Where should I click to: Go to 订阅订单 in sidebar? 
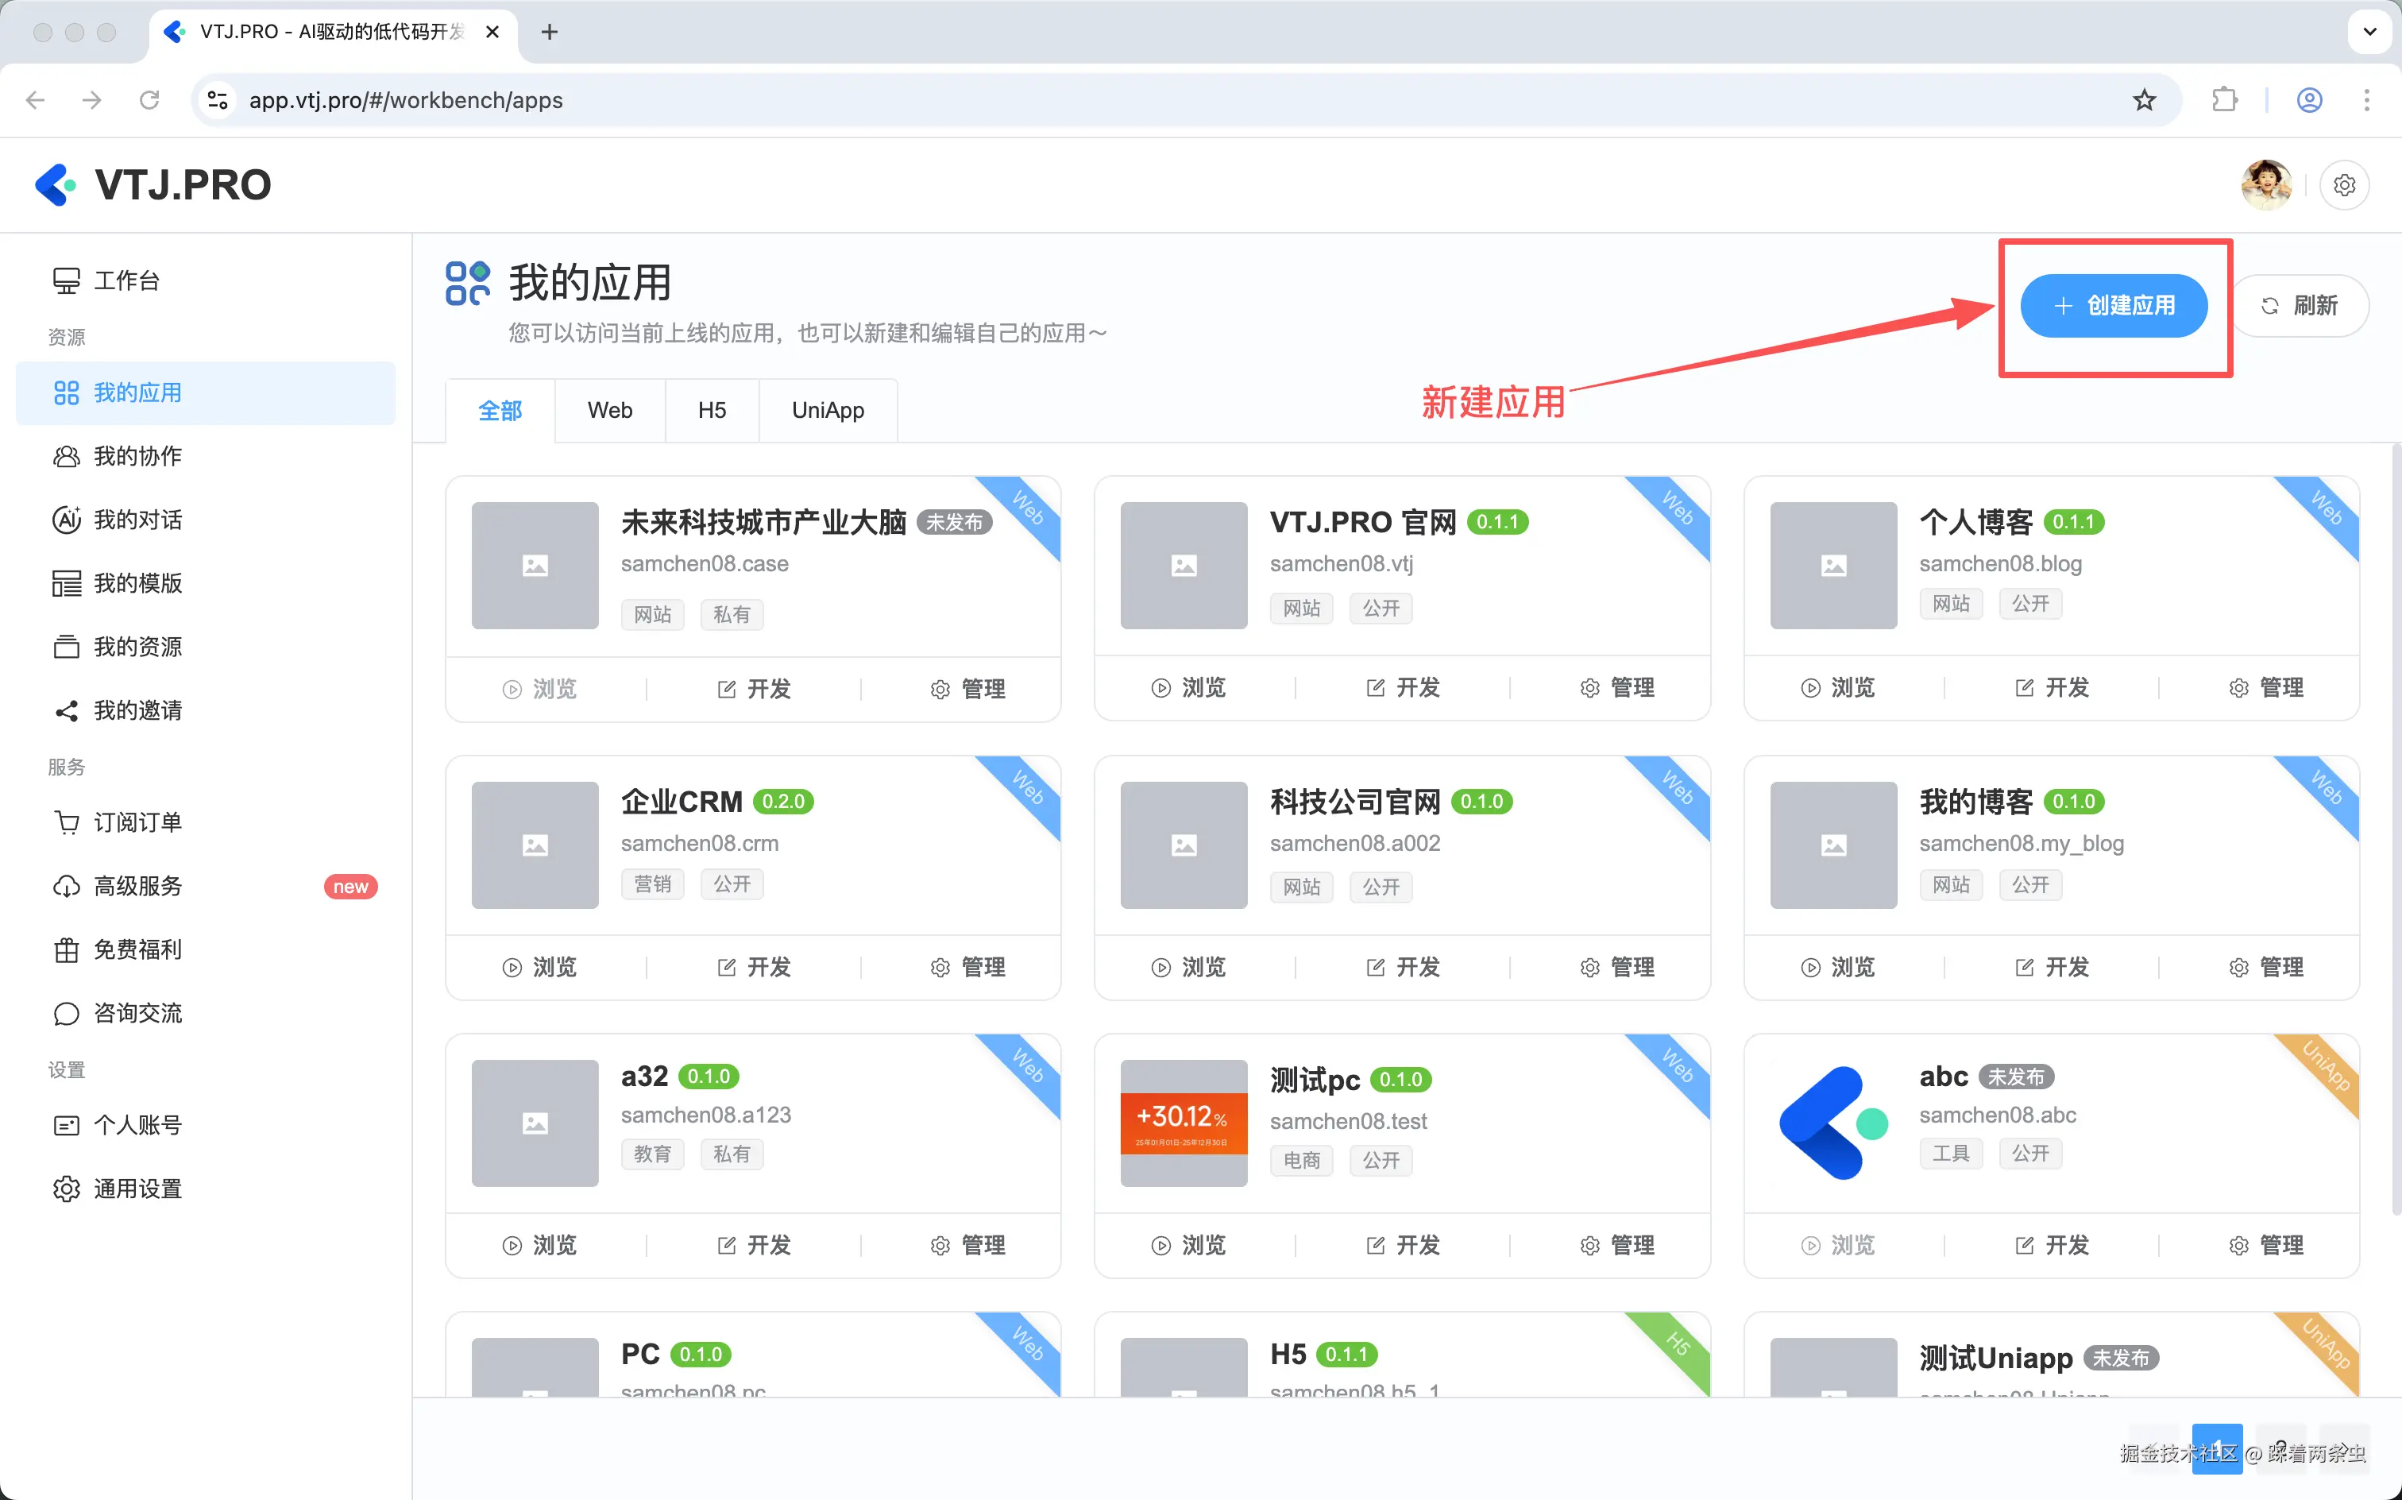click(137, 822)
